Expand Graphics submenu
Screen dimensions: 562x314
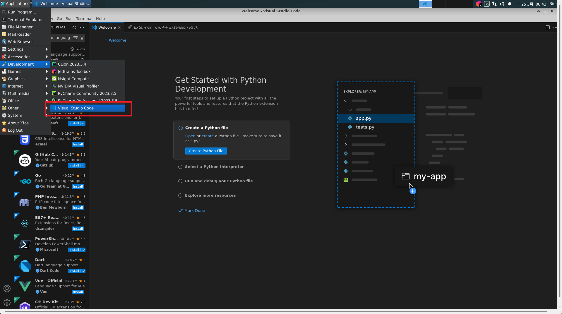(x=25, y=79)
